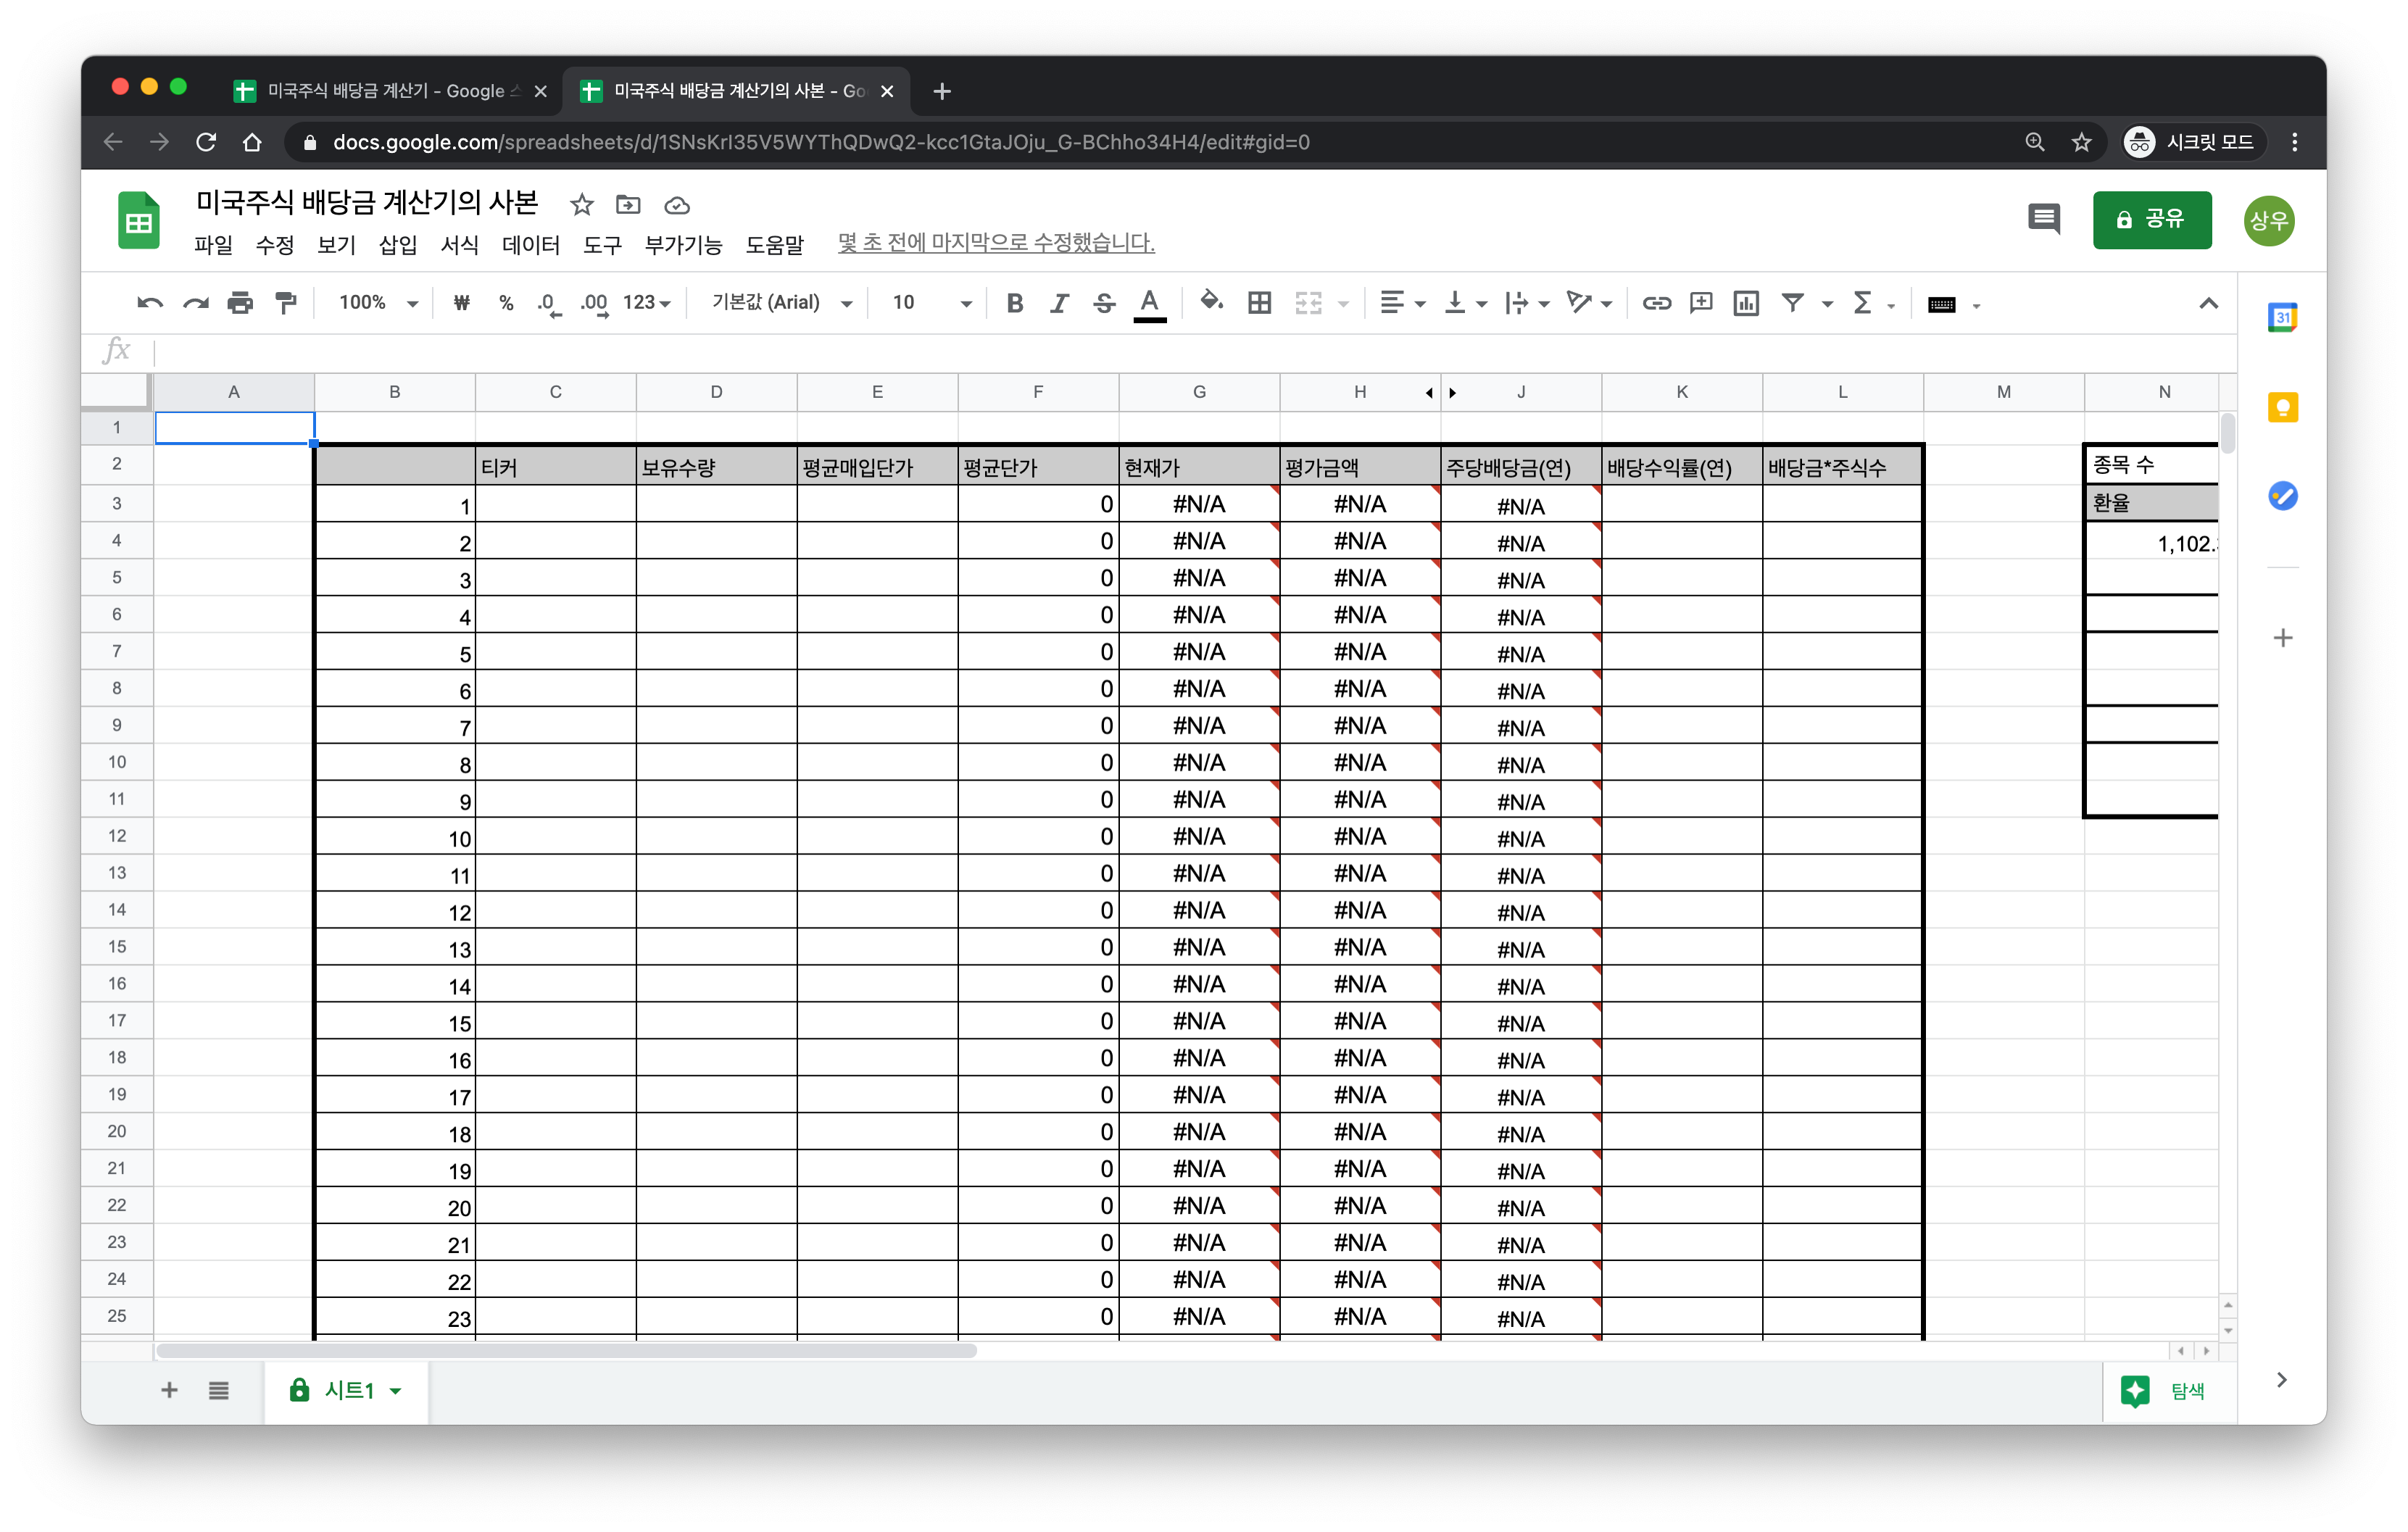Image resolution: width=2408 pixels, height=1532 pixels.
Task: Toggle strikethrough formatting
Action: point(1104,303)
